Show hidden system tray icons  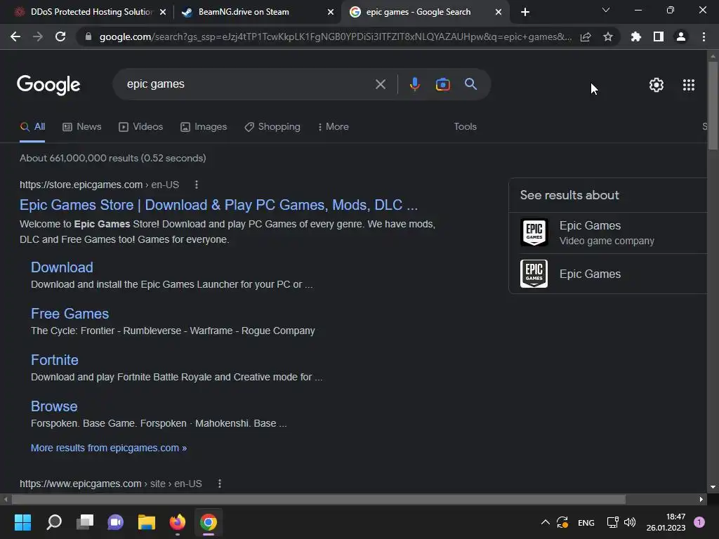click(x=545, y=522)
